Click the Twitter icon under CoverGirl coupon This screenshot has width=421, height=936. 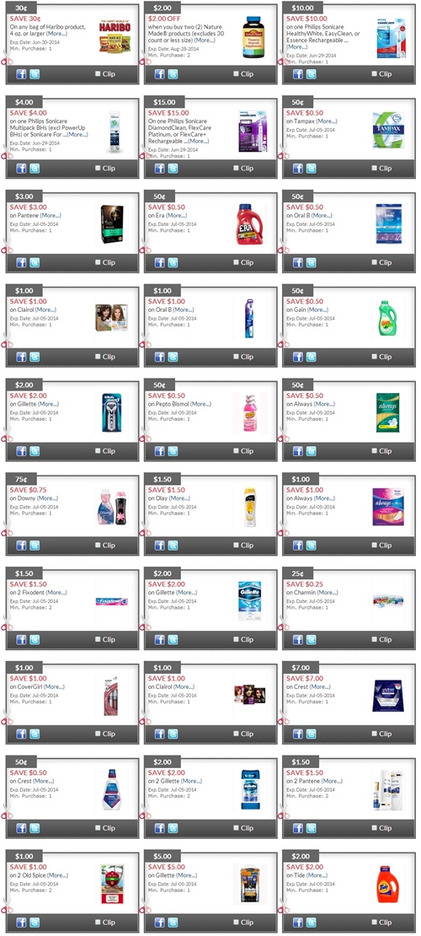pyautogui.click(x=35, y=734)
